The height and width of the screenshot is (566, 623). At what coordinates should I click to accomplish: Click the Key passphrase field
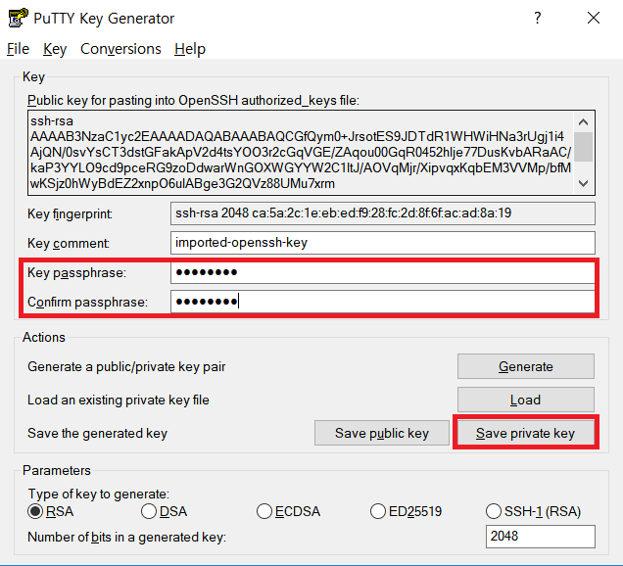click(383, 272)
